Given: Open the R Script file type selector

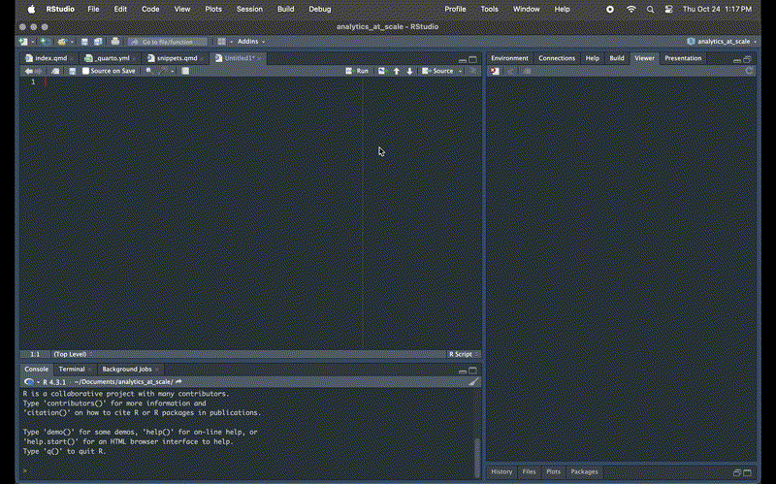Looking at the screenshot, I should (462, 355).
